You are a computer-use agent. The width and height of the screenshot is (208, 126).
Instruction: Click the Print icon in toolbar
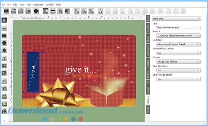36,11
